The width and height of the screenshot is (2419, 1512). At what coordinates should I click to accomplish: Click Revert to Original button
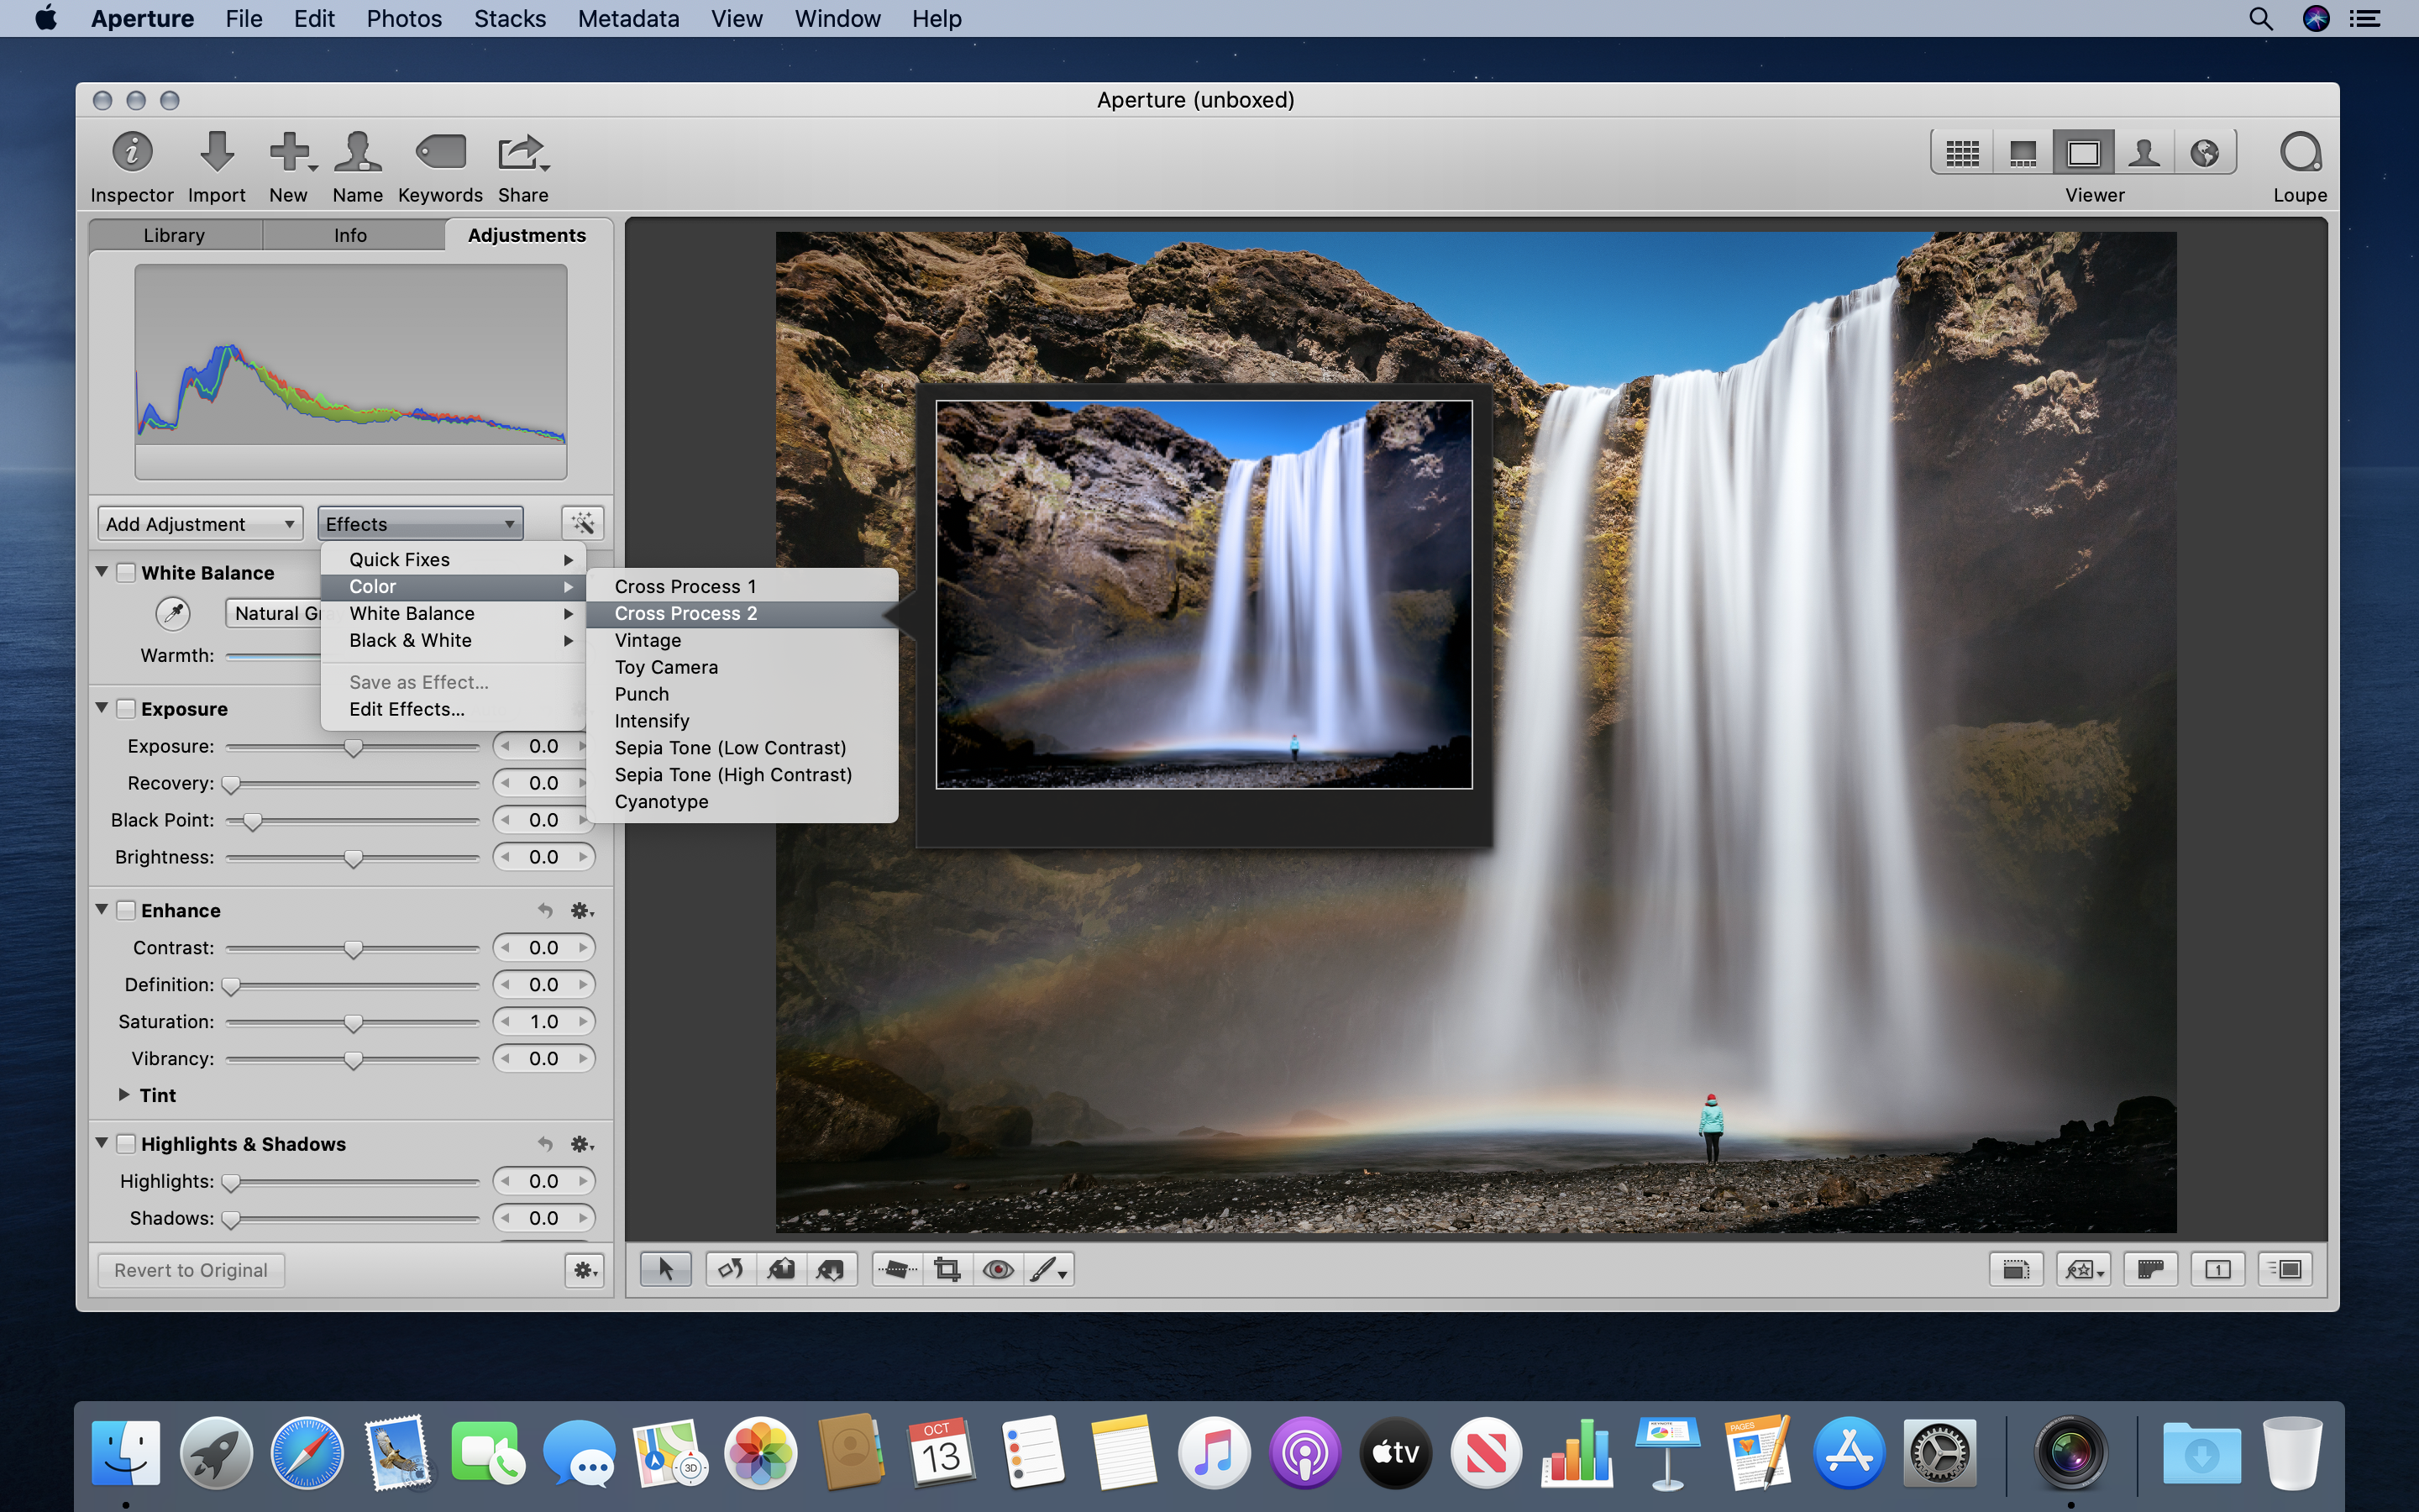click(191, 1270)
